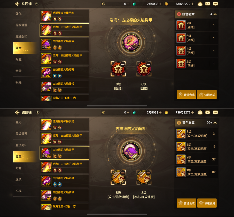Click the horizontal scroll bar under top panel
234x217 pixels.
117,106
